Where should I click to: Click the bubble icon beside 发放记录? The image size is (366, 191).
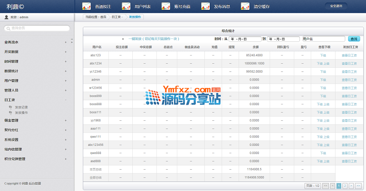pyautogui.click(x=10, y=107)
